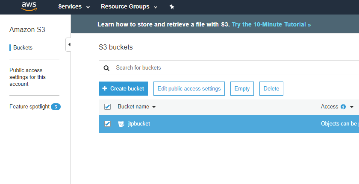The image size is (359, 184).
Task: Click the jtpbucket bucket icon
Action: point(121,124)
